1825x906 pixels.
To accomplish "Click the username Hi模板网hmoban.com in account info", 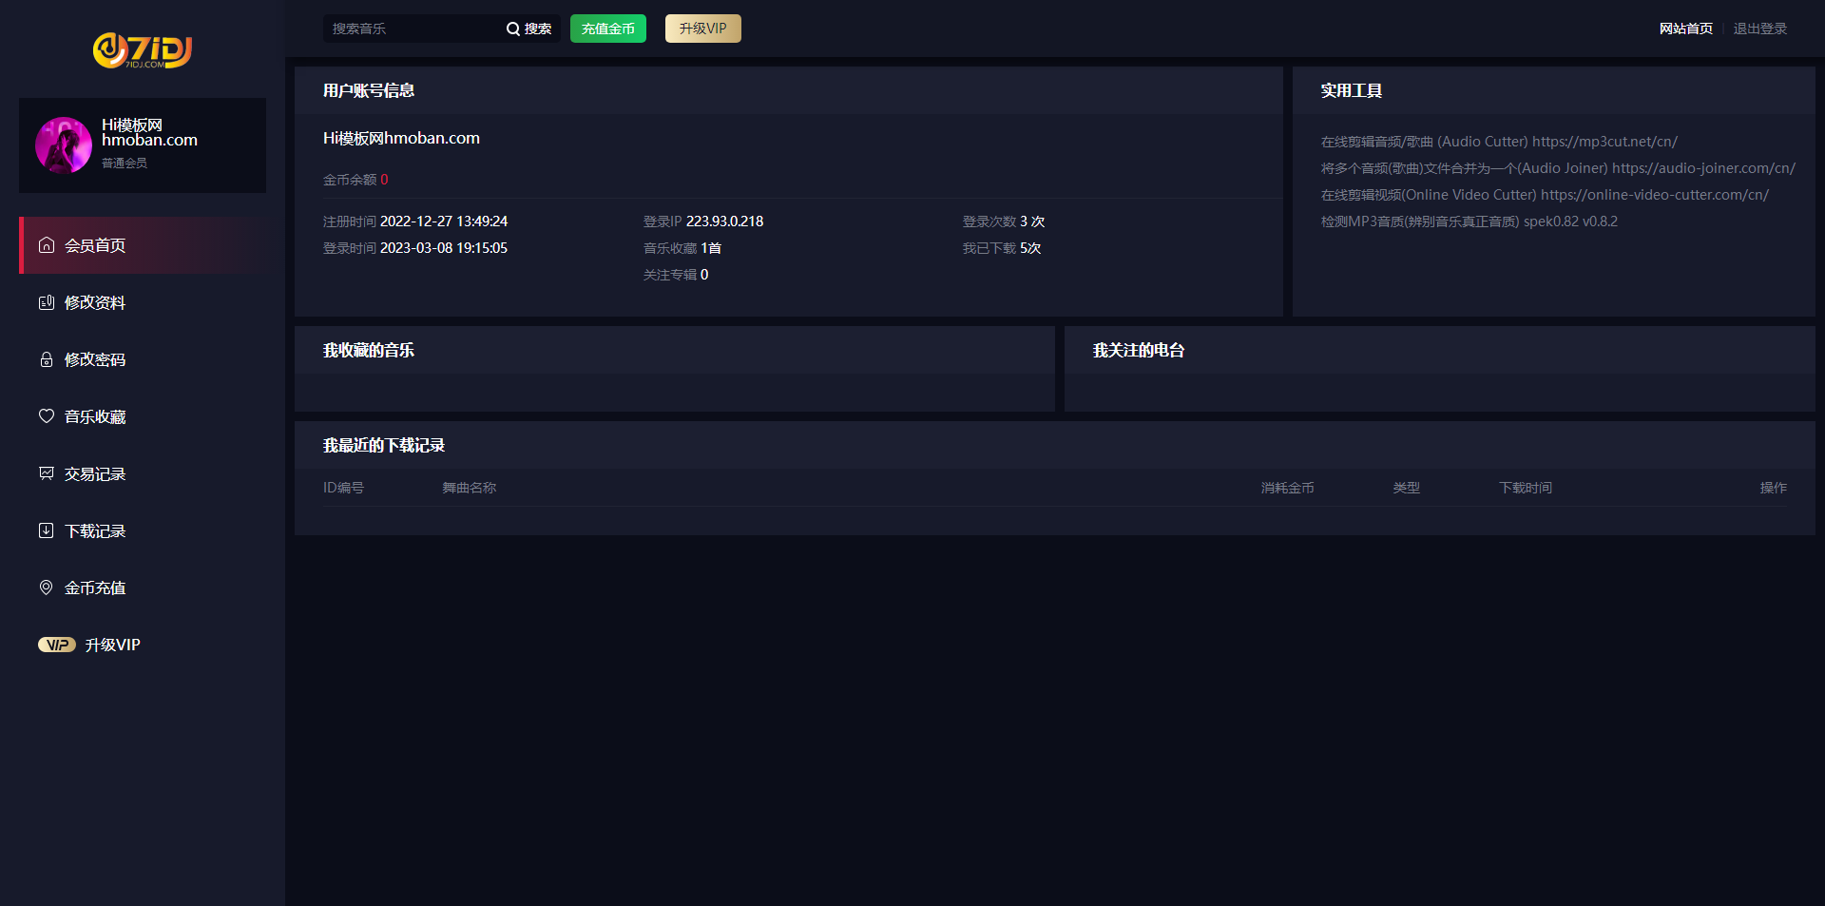I will [x=401, y=138].
